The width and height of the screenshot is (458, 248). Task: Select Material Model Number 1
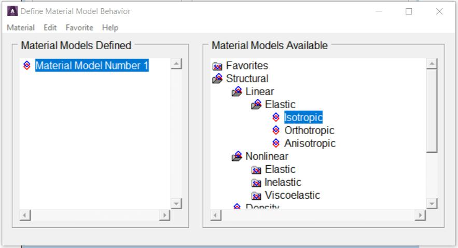(92, 66)
